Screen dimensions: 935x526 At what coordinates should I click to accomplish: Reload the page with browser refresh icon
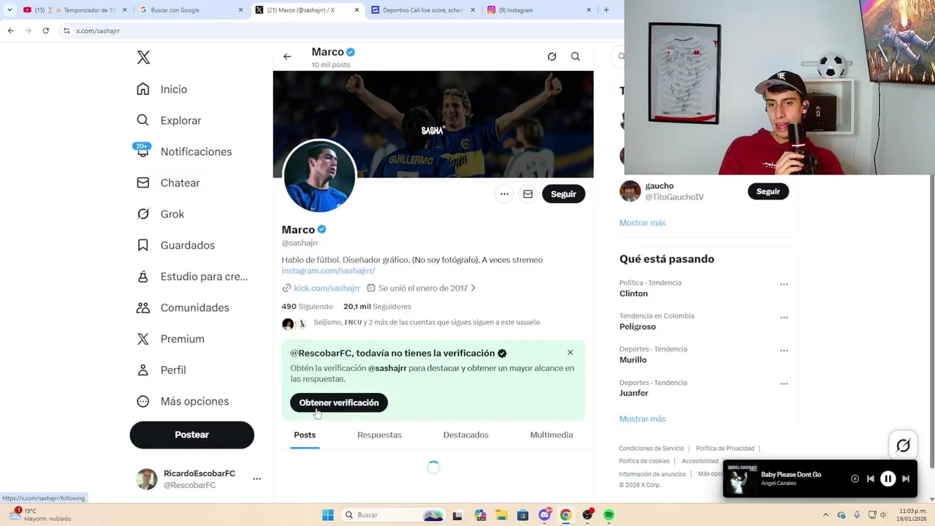45,31
